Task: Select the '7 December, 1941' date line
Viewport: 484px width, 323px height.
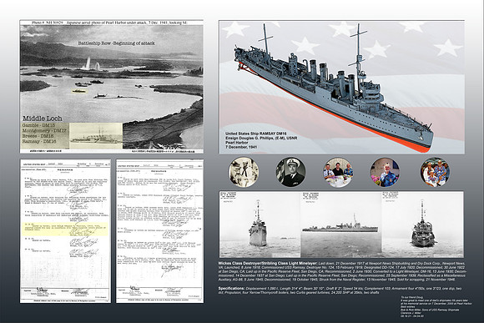Action: pos(241,147)
